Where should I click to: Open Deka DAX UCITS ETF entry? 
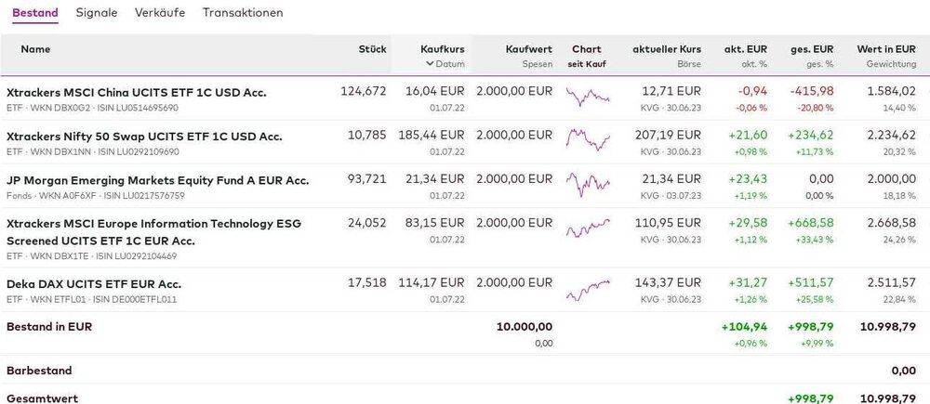pos(94,283)
